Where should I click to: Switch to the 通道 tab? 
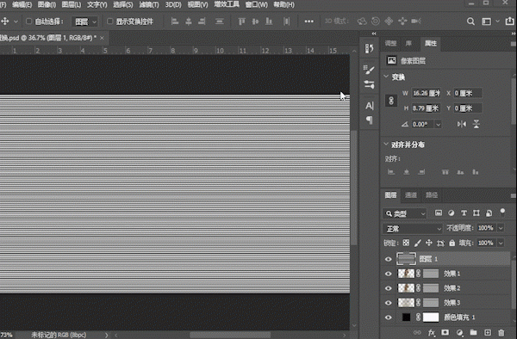point(411,195)
